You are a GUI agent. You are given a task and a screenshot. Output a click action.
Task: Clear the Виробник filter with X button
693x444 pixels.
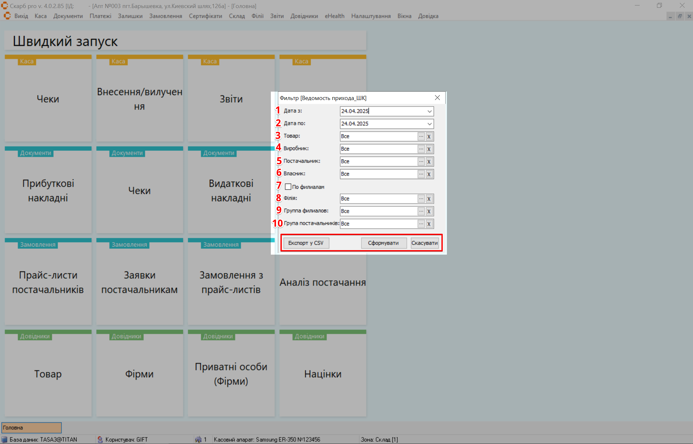[x=429, y=149]
